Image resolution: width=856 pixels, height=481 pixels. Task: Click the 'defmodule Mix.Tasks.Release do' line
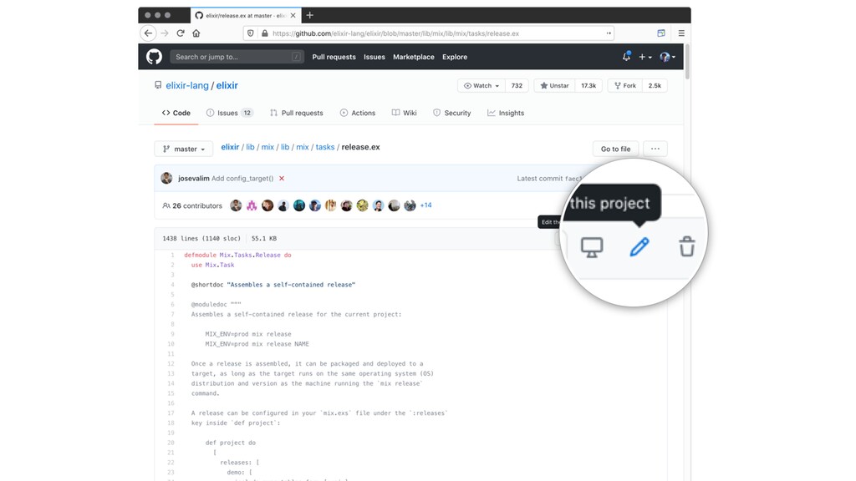tap(237, 255)
